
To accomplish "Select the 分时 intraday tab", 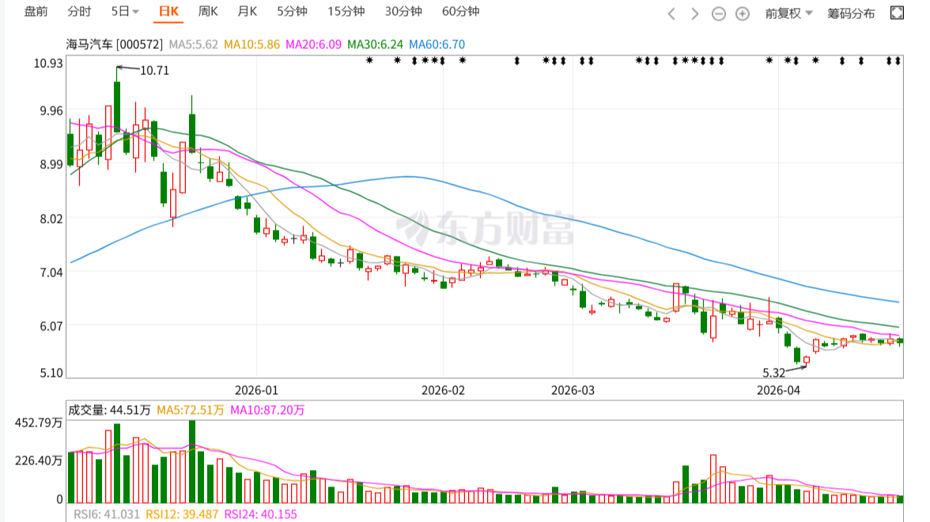I will pos(79,12).
